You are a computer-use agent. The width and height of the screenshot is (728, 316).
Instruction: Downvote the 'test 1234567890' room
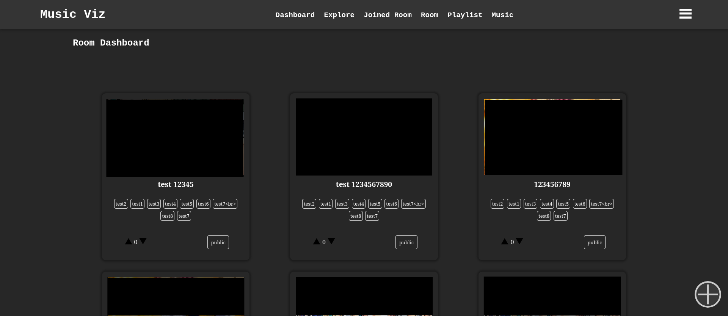[x=331, y=241]
